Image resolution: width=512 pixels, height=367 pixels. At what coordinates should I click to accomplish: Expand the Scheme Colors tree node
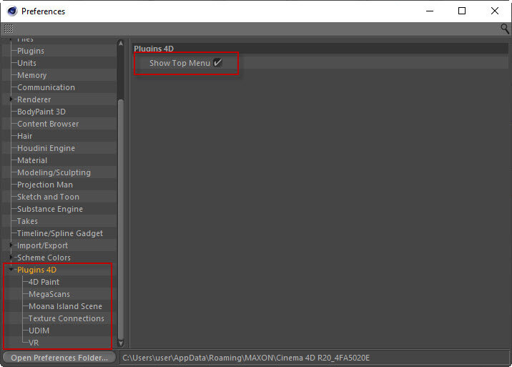(x=11, y=258)
